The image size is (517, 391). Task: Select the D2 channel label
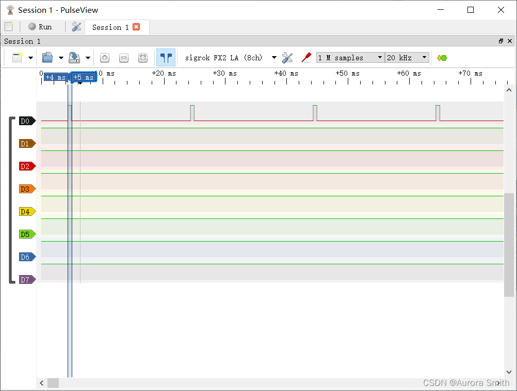(x=27, y=166)
